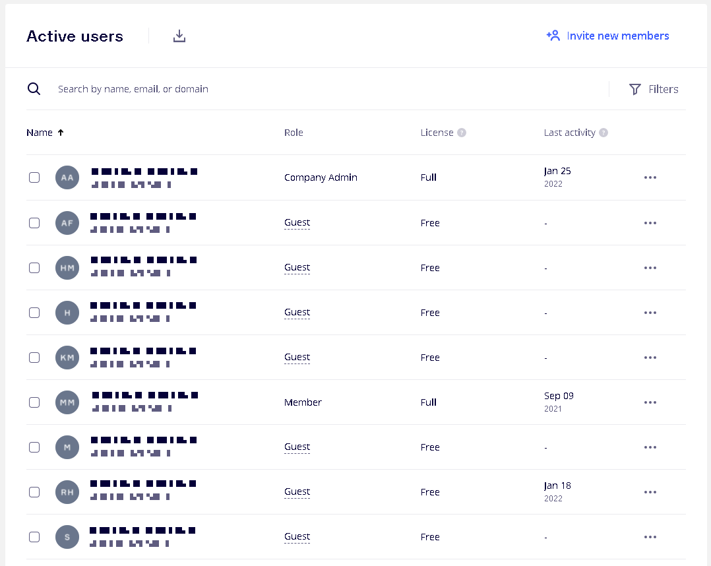
Task: Check the box for user KM
Action: tap(34, 358)
